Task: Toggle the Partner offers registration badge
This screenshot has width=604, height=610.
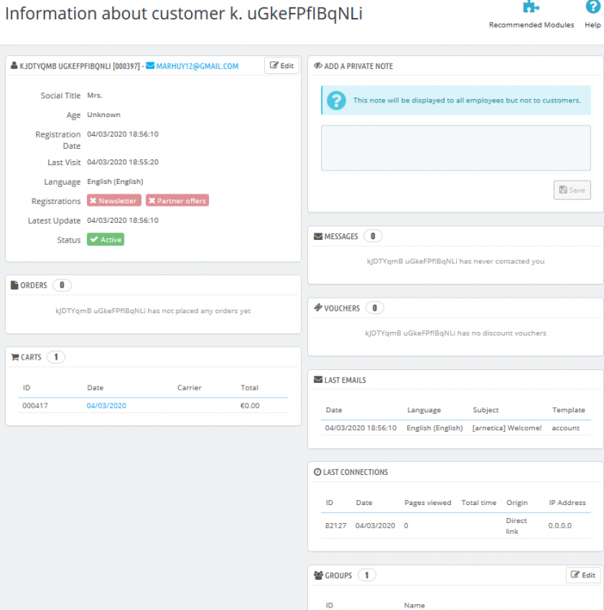Action: pyautogui.click(x=177, y=201)
